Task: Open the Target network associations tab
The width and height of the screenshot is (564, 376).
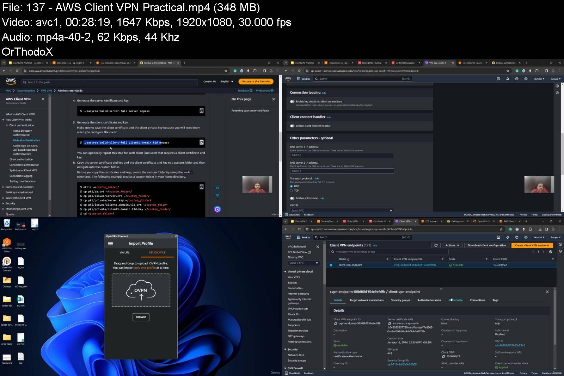Action: pos(367,300)
